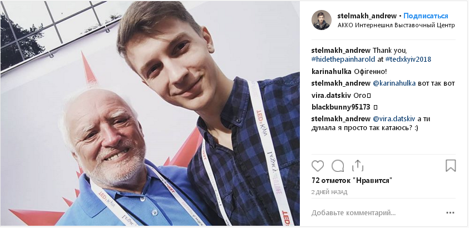Open stelmakh_andrew username in header
Screen dimensions: 469x228
pos(367,16)
